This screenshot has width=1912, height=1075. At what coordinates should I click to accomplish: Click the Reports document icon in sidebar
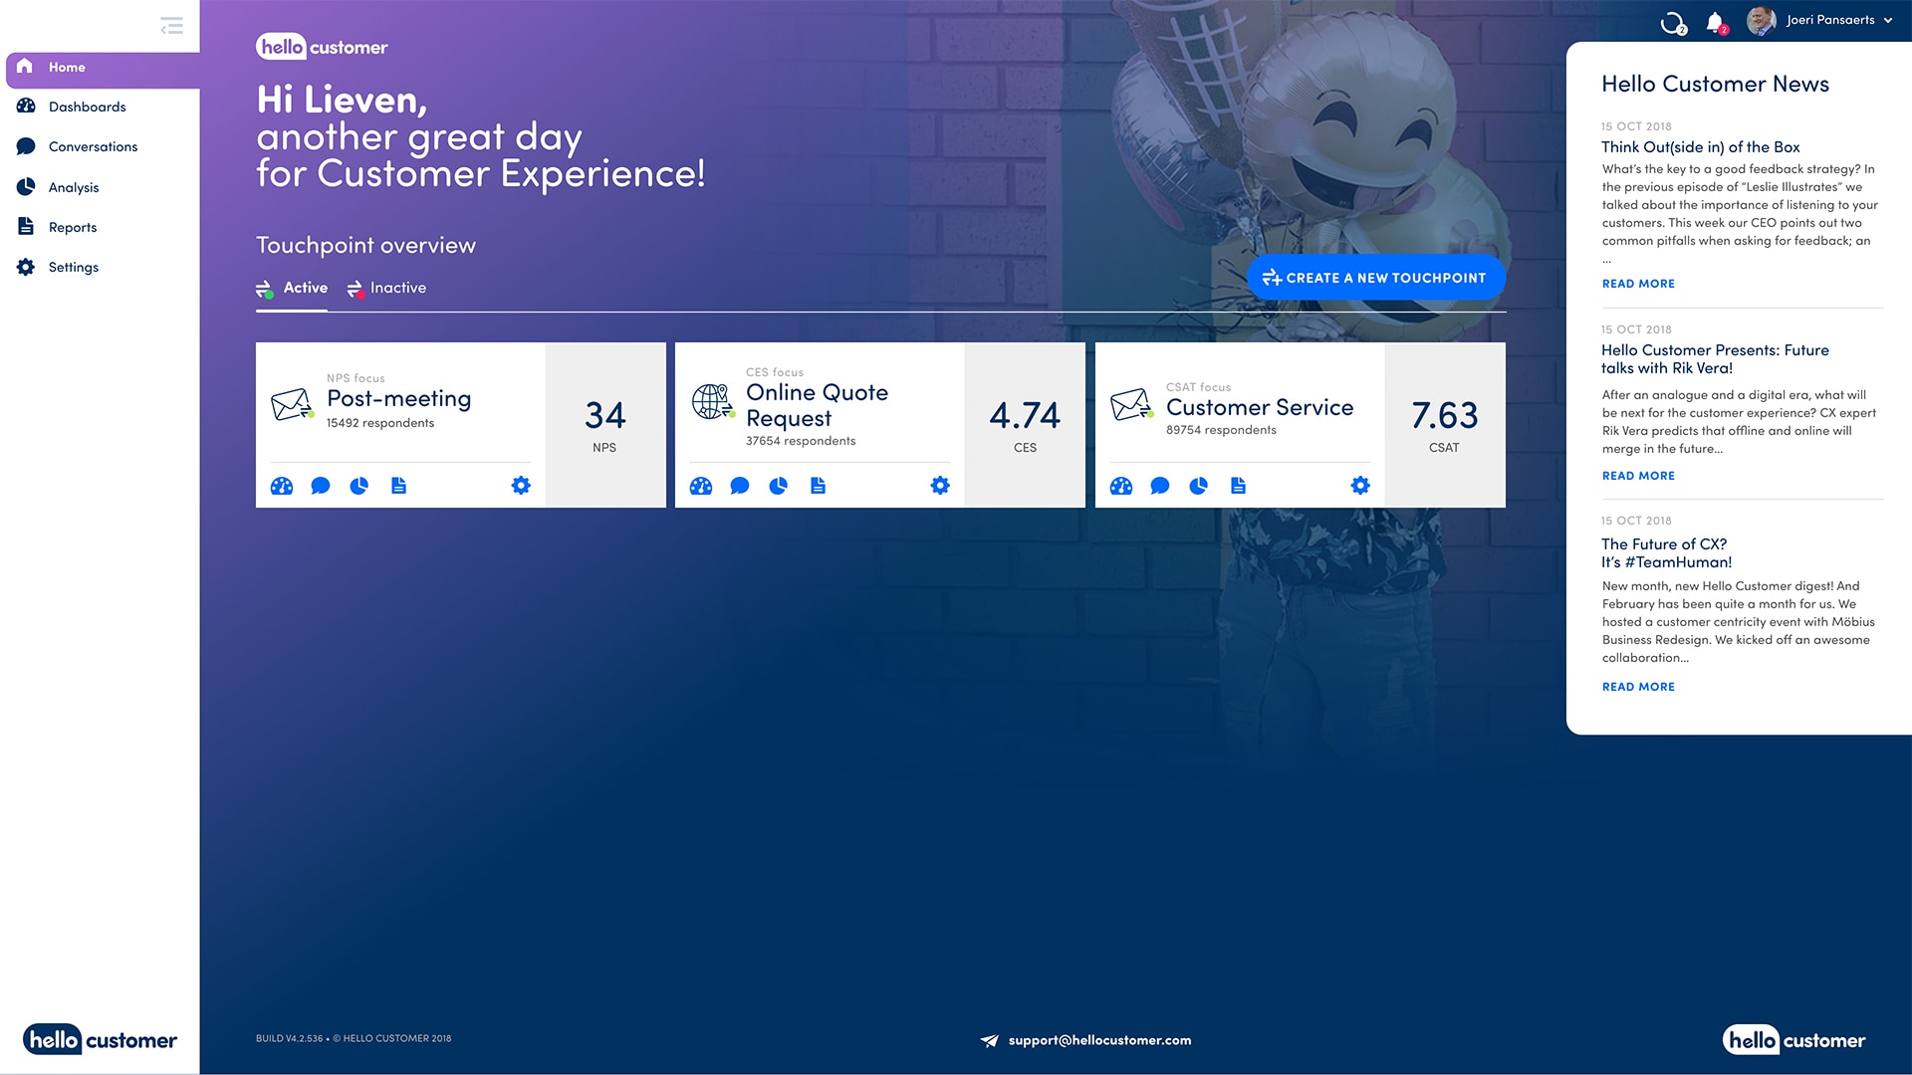pos(26,227)
